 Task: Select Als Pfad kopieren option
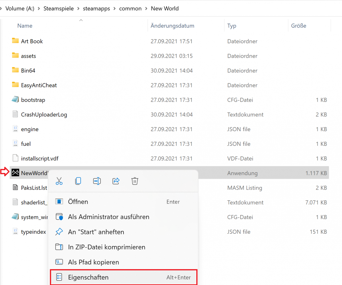[x=94, y=262]
